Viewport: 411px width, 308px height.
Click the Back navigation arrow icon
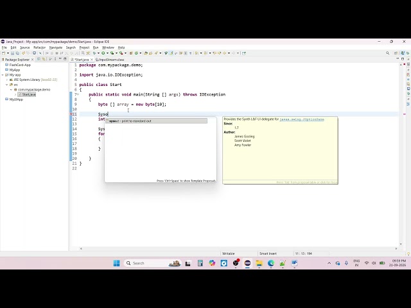[x=224, y=53]
